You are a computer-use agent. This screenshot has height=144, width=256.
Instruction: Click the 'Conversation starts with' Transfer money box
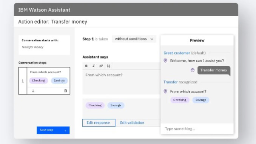tap(44, 45)
